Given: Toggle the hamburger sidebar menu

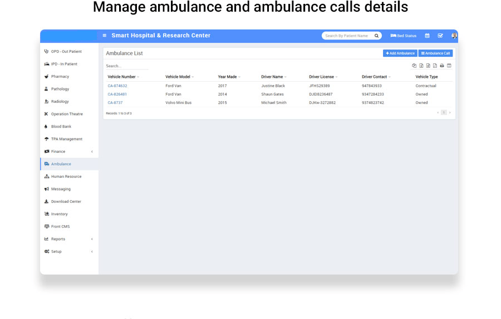Looking at the screenshot, I should click(104, 36).
